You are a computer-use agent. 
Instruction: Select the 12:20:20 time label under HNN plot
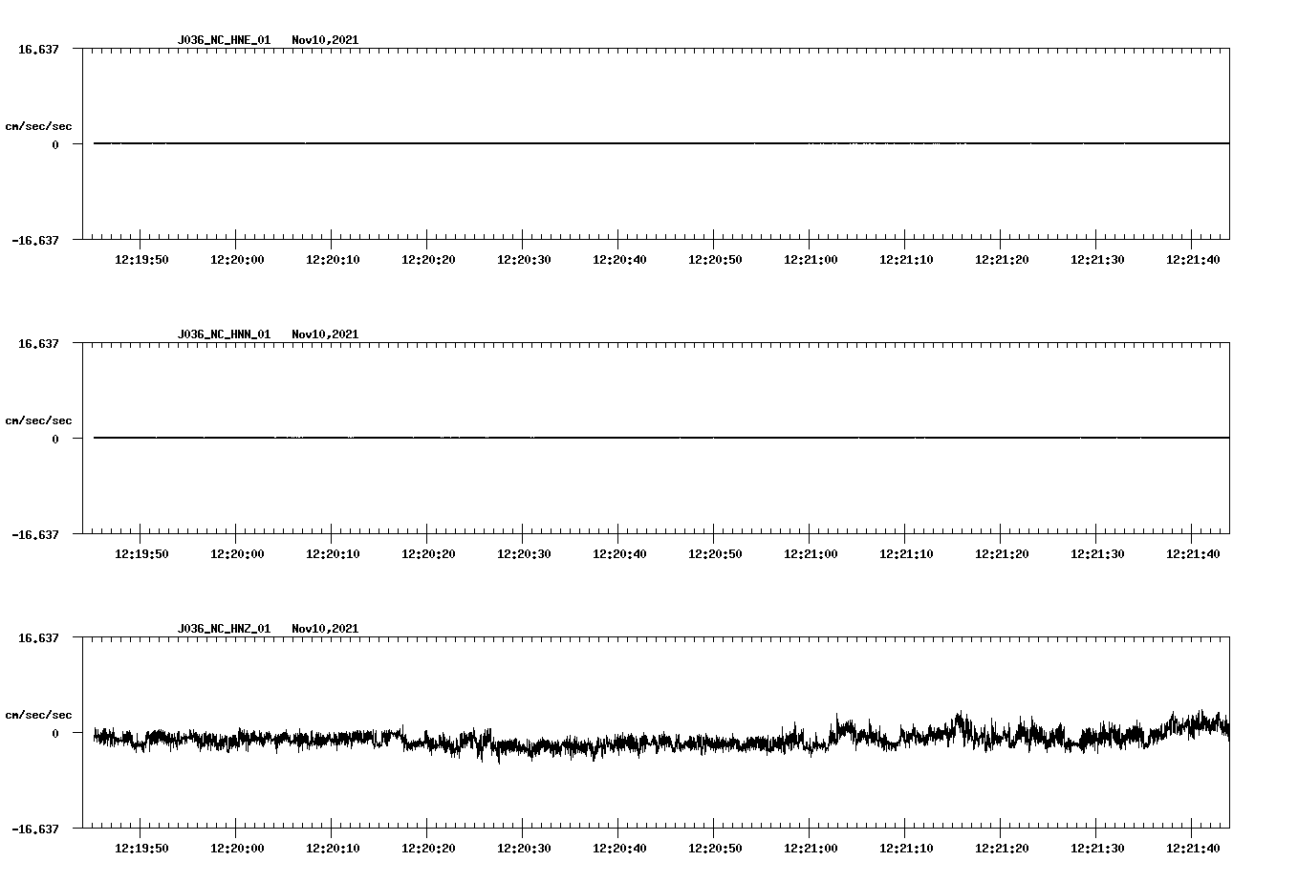coord(428,554)
